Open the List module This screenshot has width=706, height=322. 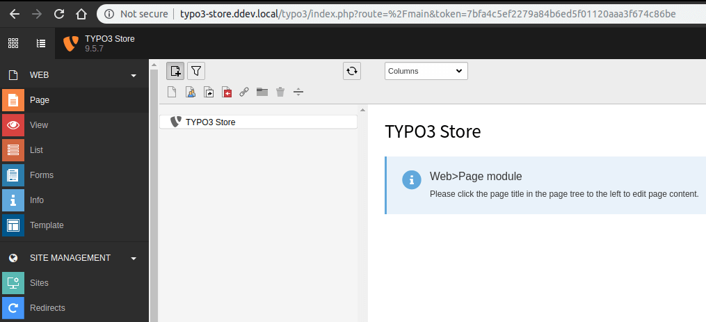pyautogui.click(x=37, y=150)
